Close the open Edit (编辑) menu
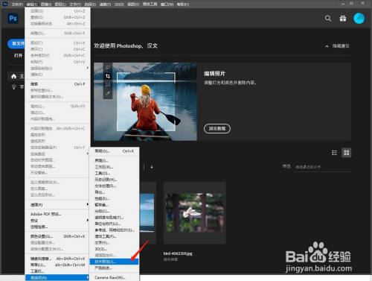Image resolution: width=372 pixels, height=281 pixels. tap(32, 4)
